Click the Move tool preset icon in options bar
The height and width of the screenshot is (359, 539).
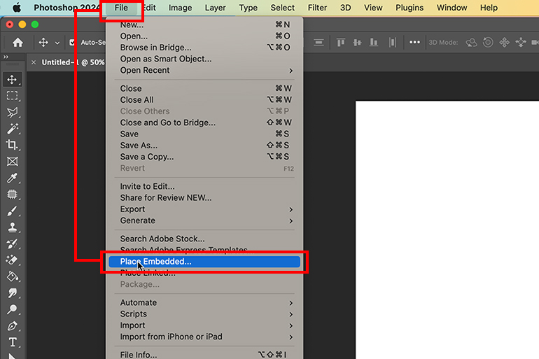pyautogui.click(x=43, y=43)
